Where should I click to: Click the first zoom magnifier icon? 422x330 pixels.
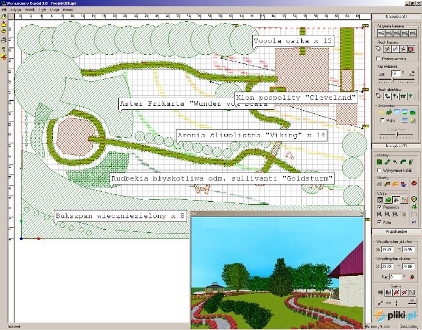[x=379, y=214]
